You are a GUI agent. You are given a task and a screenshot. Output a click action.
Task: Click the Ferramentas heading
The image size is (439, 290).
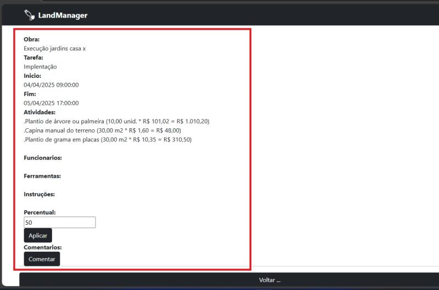point(42,176)
